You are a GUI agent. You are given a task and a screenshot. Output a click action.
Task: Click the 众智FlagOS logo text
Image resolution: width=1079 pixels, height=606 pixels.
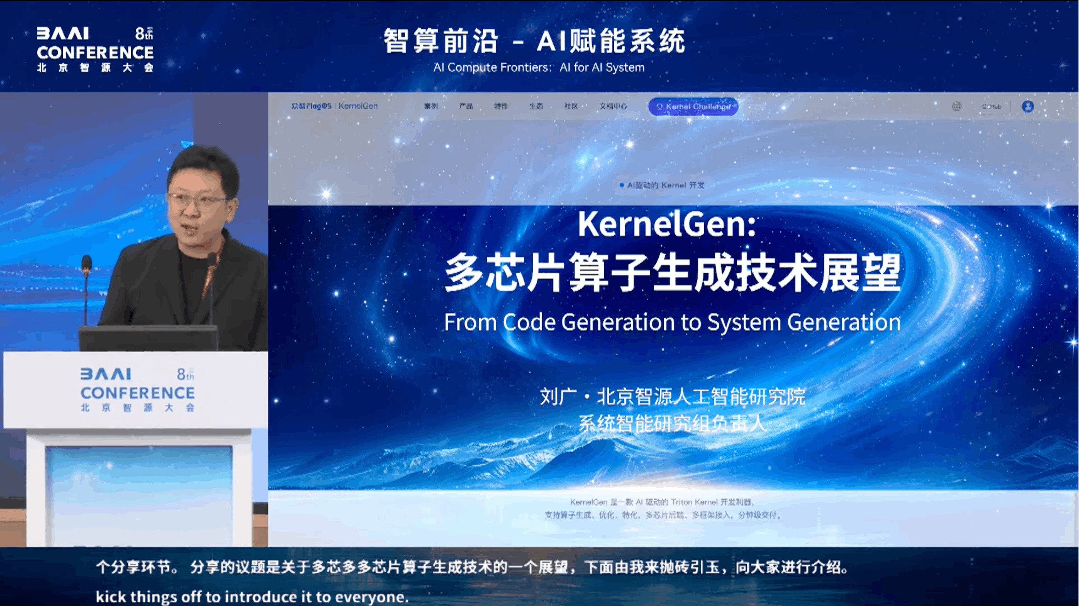click(x=311, y=106)
